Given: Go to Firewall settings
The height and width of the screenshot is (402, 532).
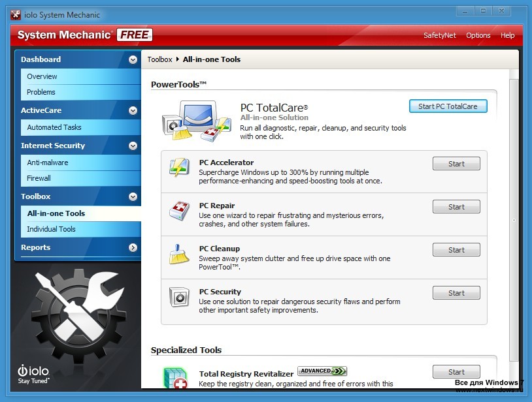Looking at the screenshot, I should 81,178.
